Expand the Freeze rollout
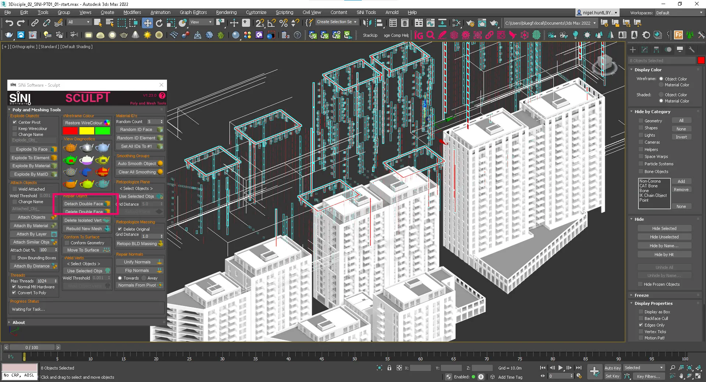Screen dimensions: 706x382 pyautogui.click(x=641, y=295)
